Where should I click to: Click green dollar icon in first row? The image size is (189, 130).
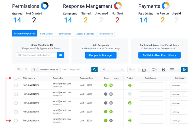pyautogui.click(x=111, y=85)
